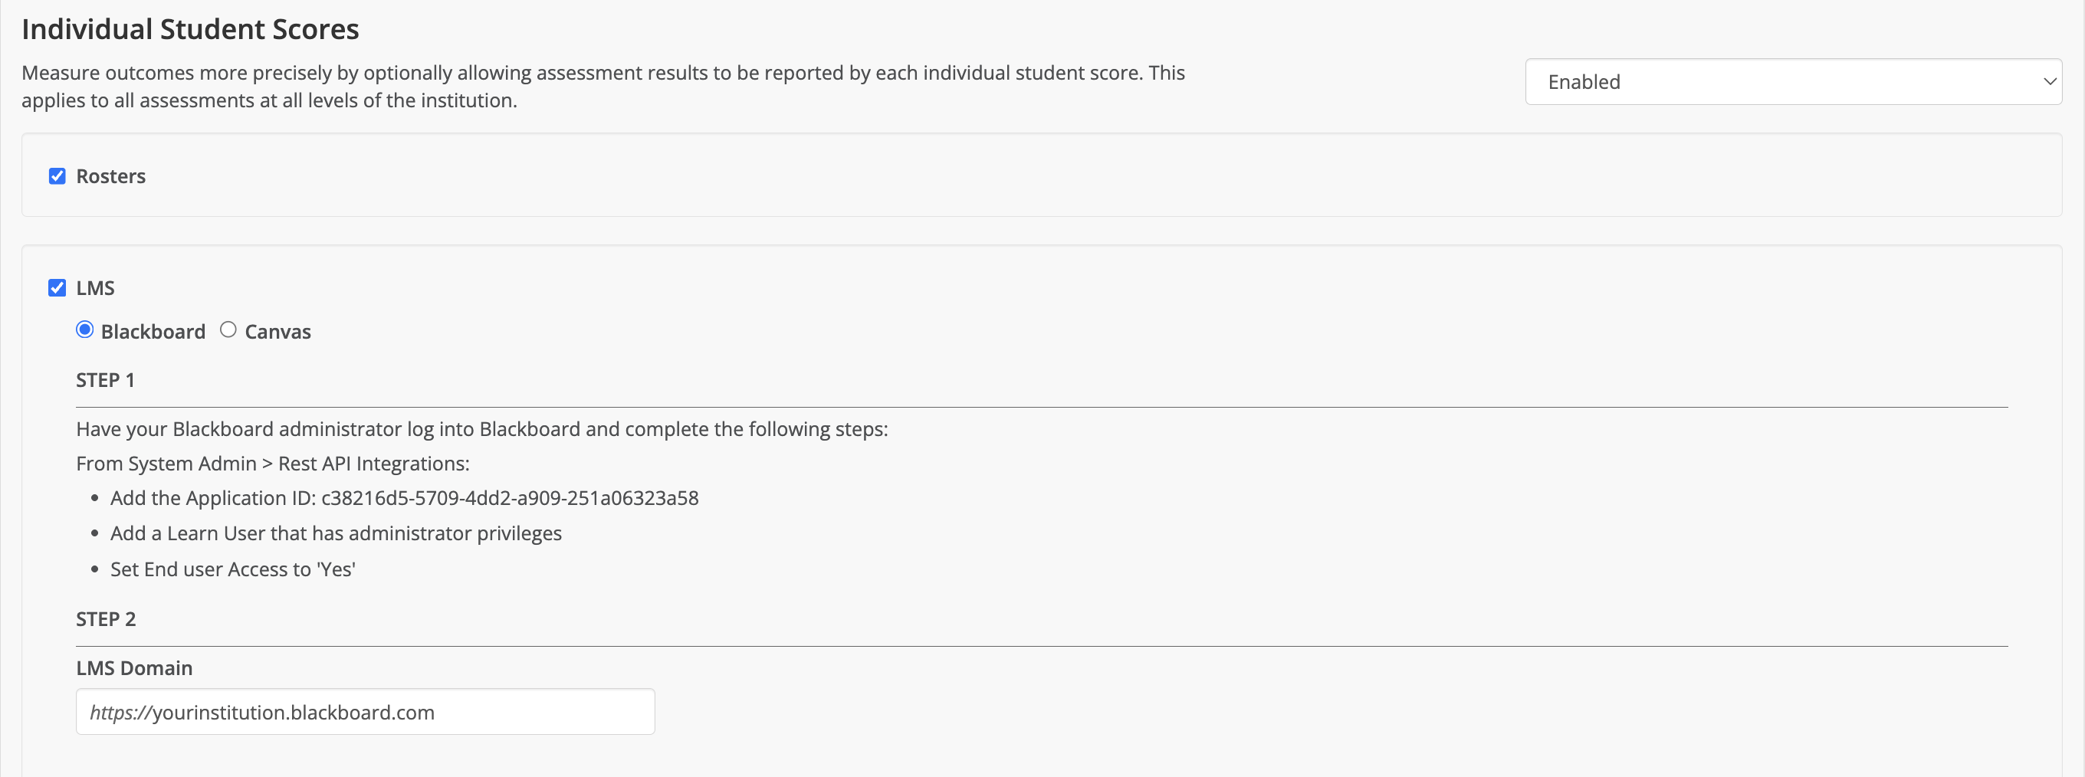Click the LMS label text

pyautogui.click(x=96, y=287)
